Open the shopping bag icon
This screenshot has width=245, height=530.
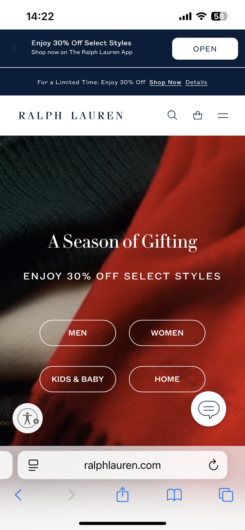tap(198, 115)
